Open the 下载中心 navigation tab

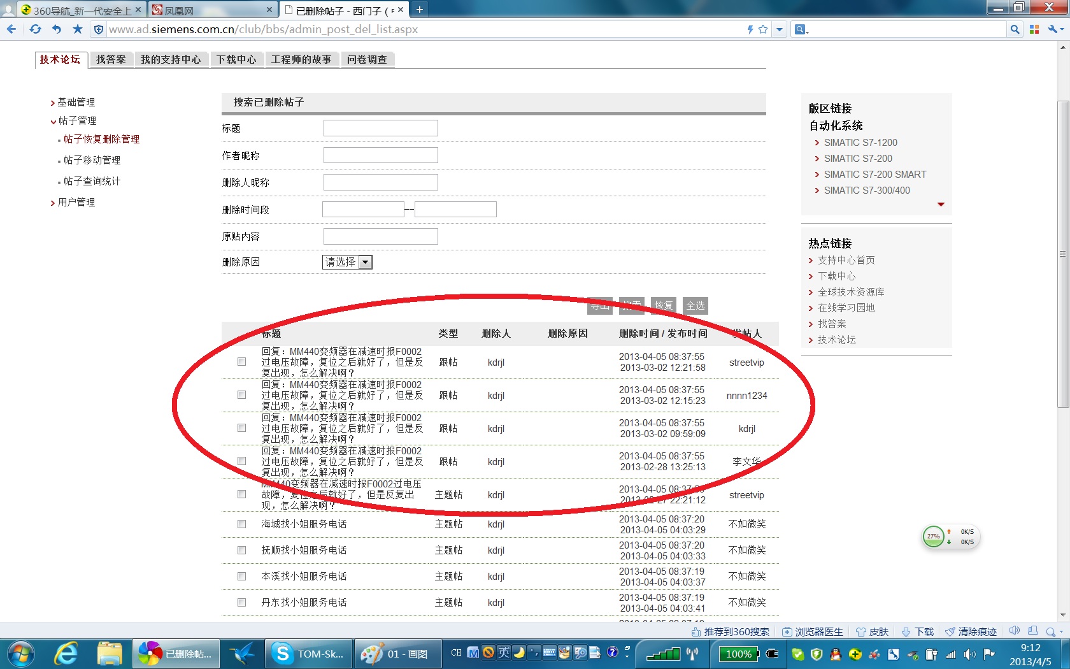pyautogui.click(x=236, y=59)
